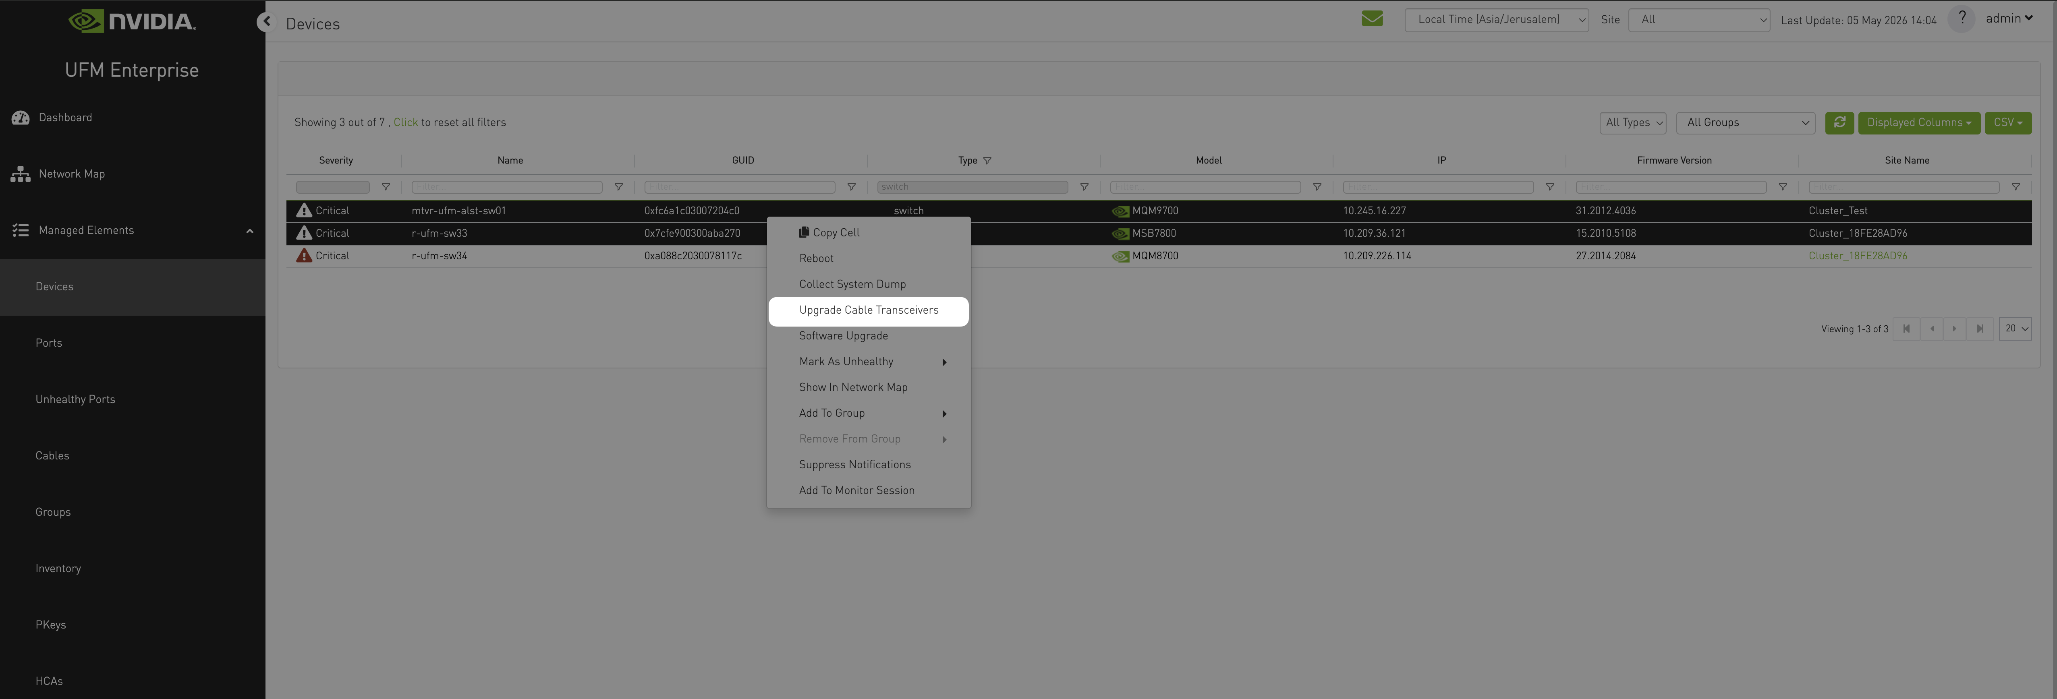Open the GUID column filter funnel

[x=851, y=187]
